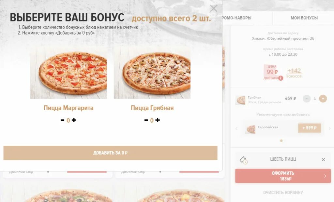
Task: Click the delivery price info icon
Action: (x=281, y=78)
